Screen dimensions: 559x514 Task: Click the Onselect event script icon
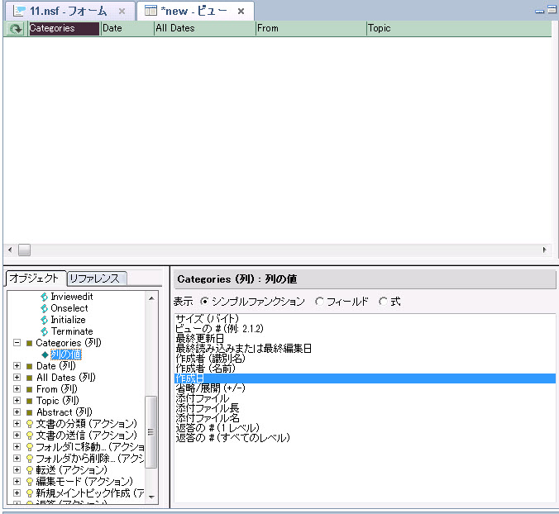click(x=44, y=308)
